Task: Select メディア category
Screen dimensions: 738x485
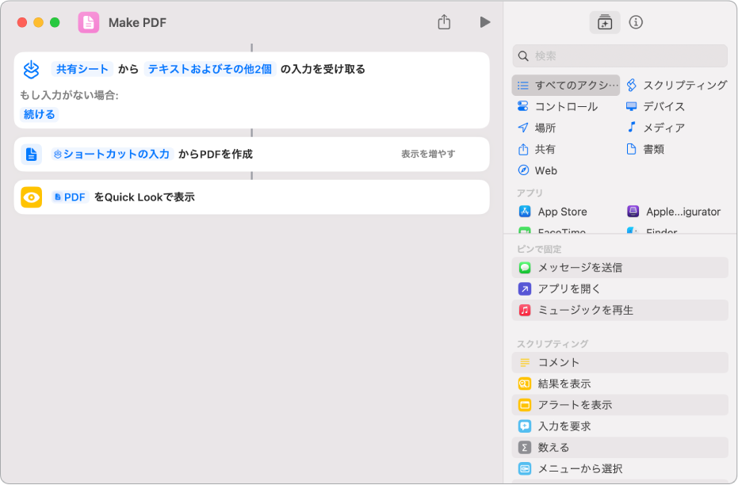Action: (x=656, y=128)
